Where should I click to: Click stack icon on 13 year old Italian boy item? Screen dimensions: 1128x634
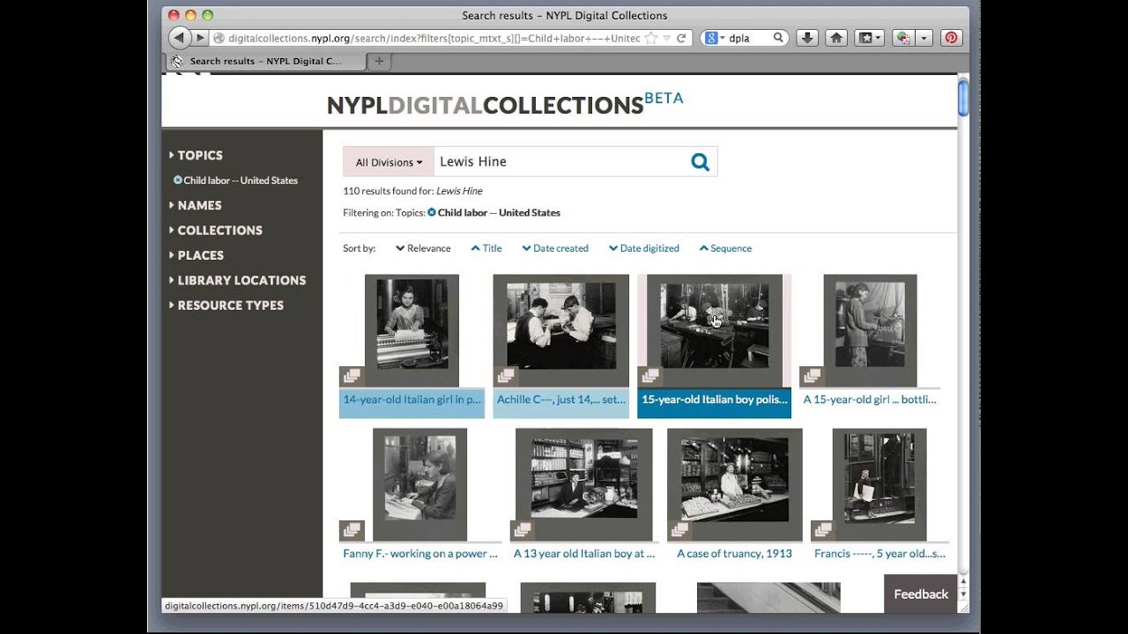pos(523,530)
